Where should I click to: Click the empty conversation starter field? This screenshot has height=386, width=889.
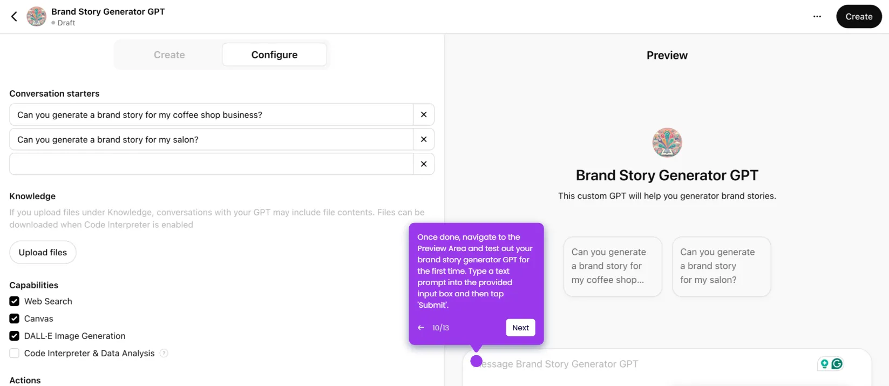point(211,164)
